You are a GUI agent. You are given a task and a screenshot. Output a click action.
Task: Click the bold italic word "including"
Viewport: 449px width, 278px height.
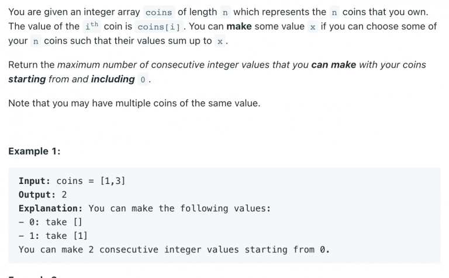113,79
